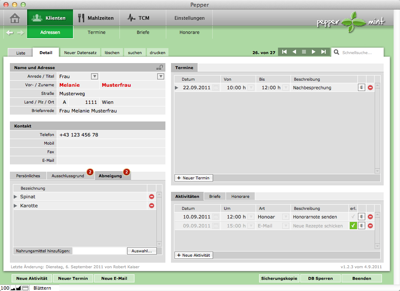Remove the Nachbesprechung appointment via red minus
This screenshot has width=400, height=291.
click(370, 88)
